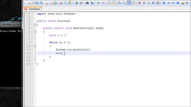This screenshot has width=191, height=107.
Task: Click the Print icon in the toolbar
Action: 55,3
